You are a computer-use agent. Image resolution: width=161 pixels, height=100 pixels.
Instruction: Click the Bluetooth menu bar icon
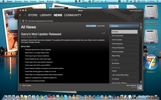click(124, 1)
